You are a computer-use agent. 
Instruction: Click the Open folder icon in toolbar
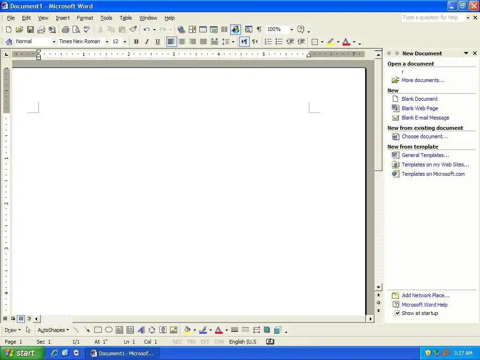coord(20,30)
